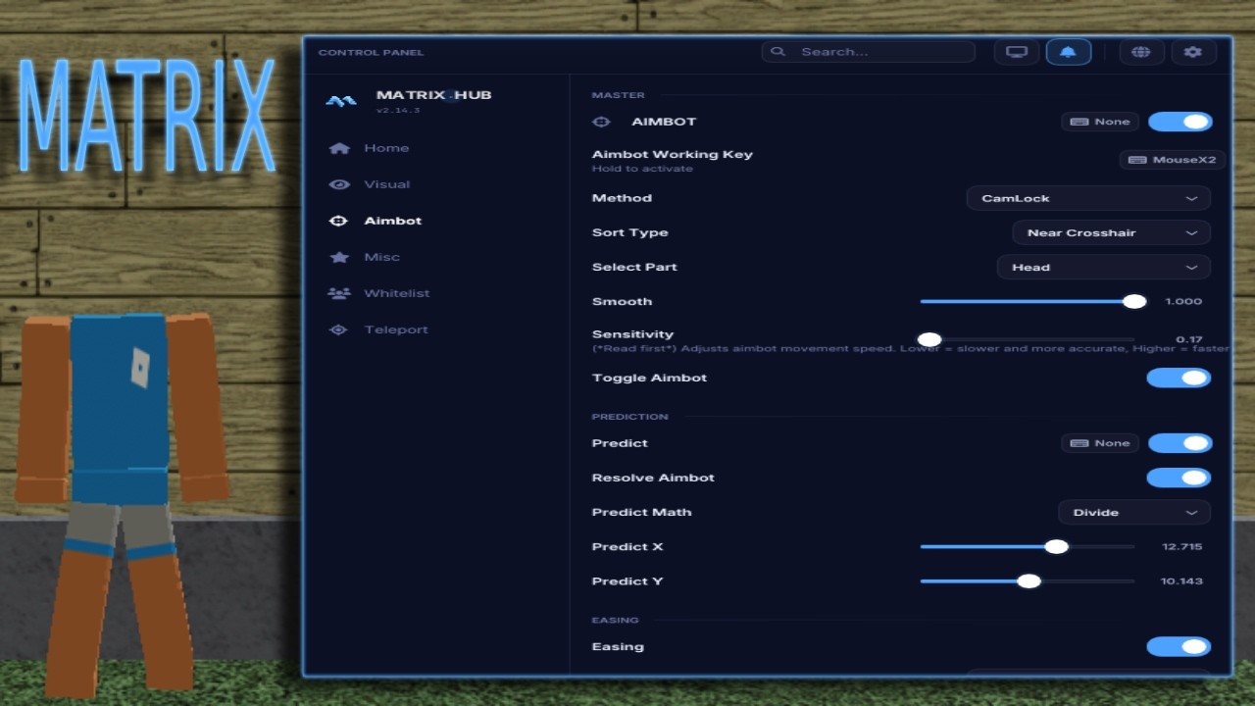Click the monitor icon in top bar
This screenshot has width=1255, height=706.
click(1017, 52)
